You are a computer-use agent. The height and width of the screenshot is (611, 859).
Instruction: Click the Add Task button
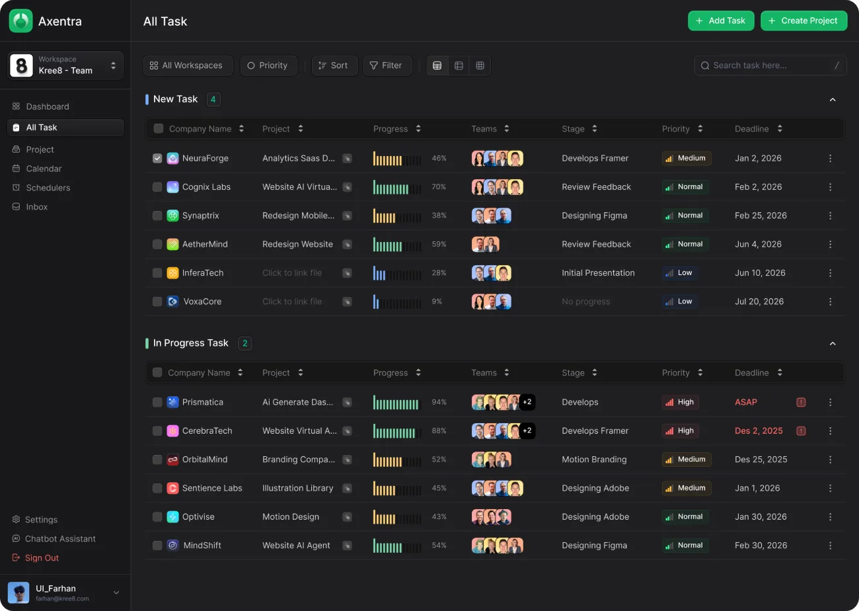(721, 20)
